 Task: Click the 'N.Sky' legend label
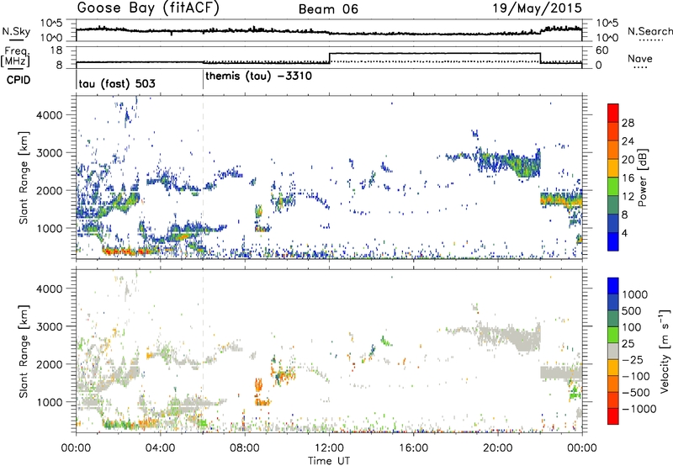click(16, 31)
